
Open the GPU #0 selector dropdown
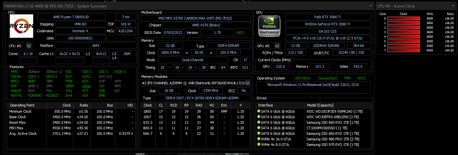[x=277, y=46]
